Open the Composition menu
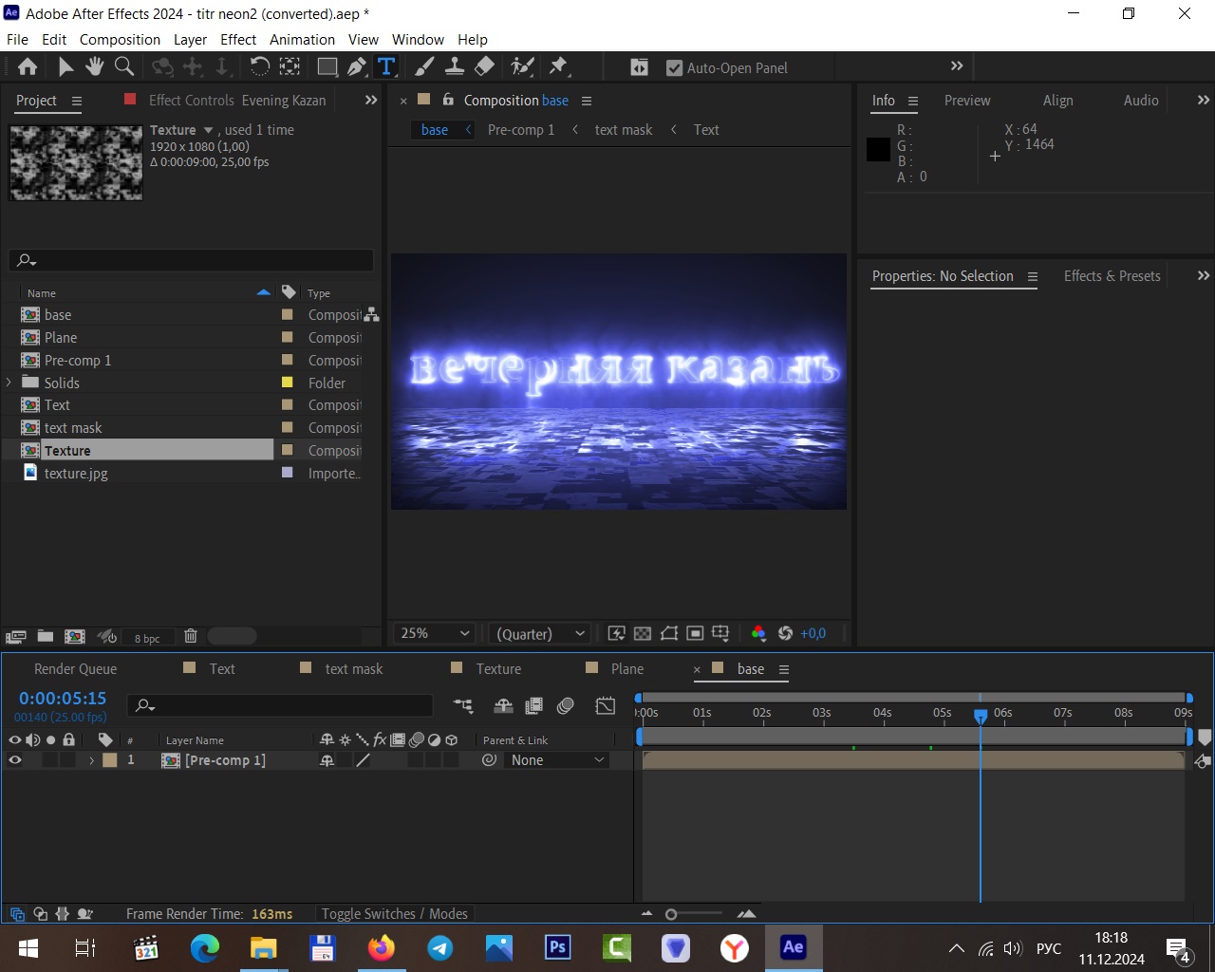Image resolution: width=1215 pixels, height=972 pixels. [x=120, y=39]
